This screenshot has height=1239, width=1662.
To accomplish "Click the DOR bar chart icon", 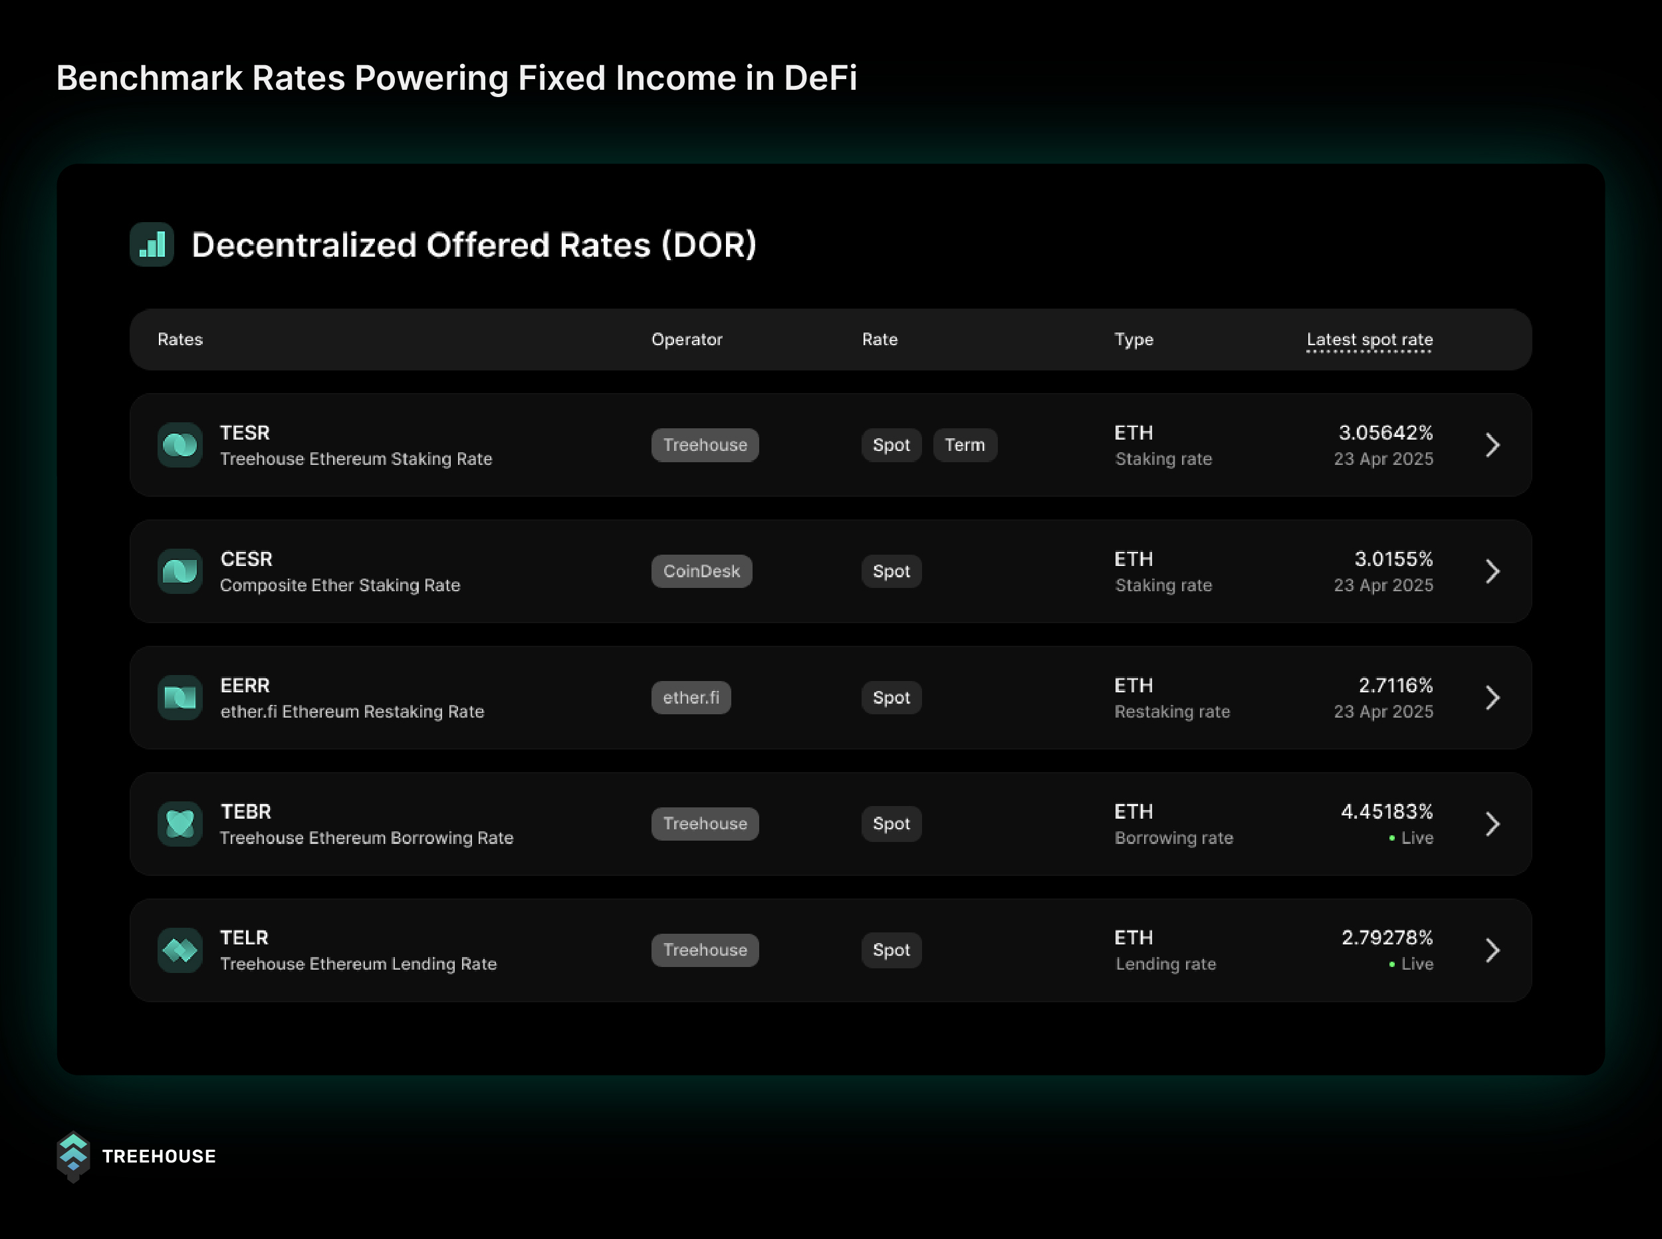I will (152, 245).
